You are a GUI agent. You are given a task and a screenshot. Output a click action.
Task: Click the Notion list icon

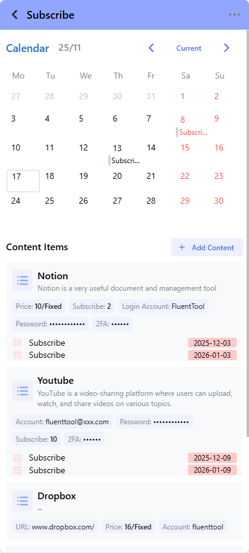pos(22,280)
